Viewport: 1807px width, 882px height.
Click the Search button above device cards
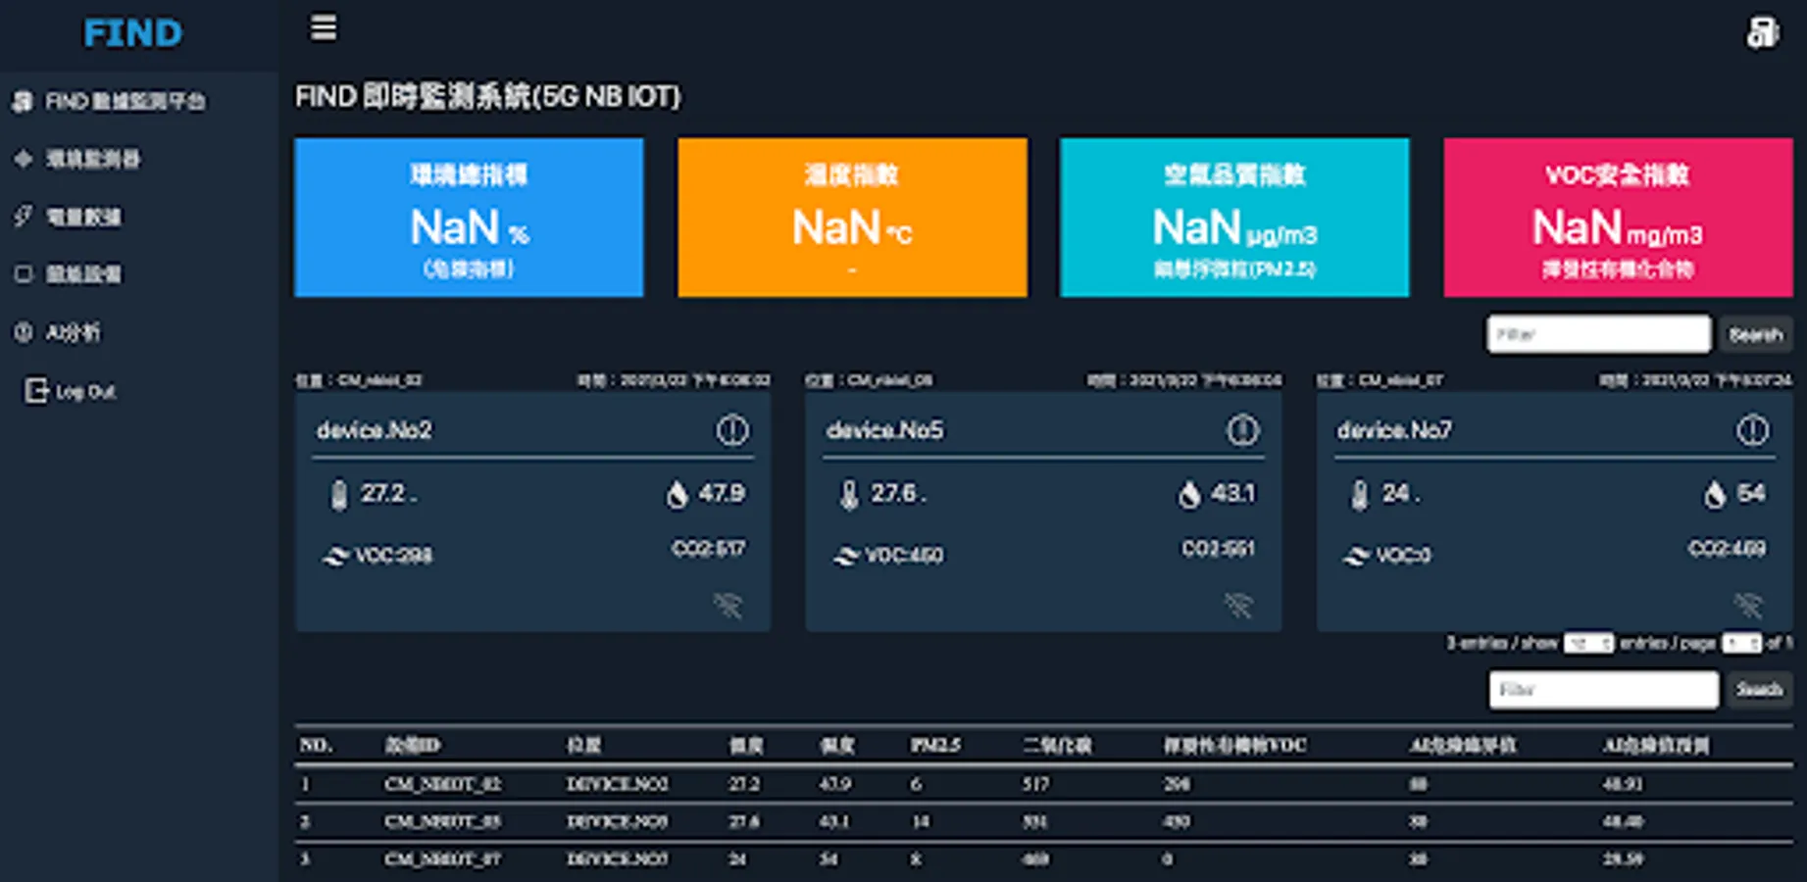(x=1755, y=334)
